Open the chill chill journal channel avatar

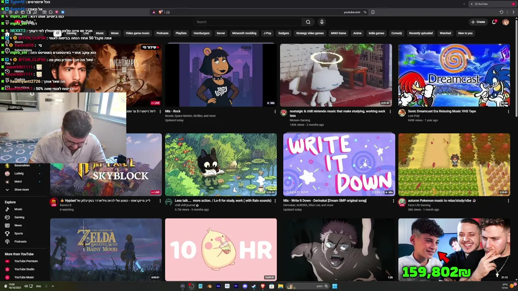169,202
